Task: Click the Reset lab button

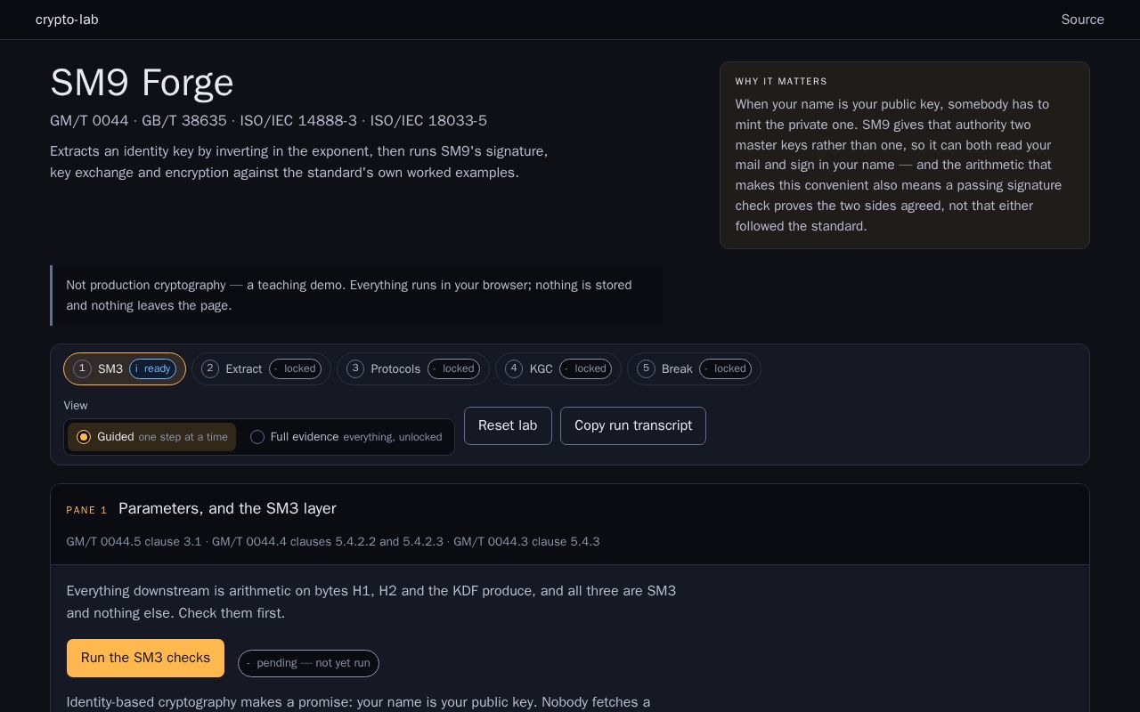Action: (508, 425)
